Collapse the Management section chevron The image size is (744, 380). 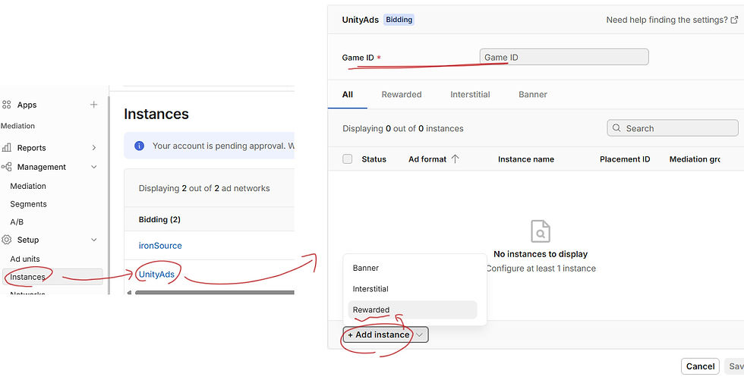(x=94, y=167)
